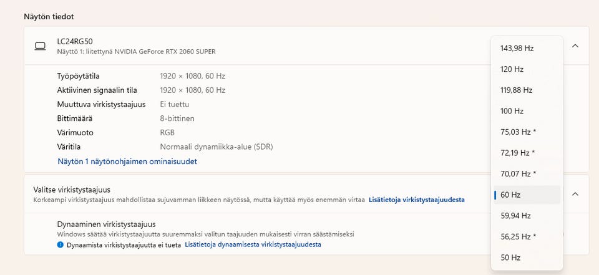599x275 pixels.
Task: Click the Bittimäärä label
Action: 75,118
